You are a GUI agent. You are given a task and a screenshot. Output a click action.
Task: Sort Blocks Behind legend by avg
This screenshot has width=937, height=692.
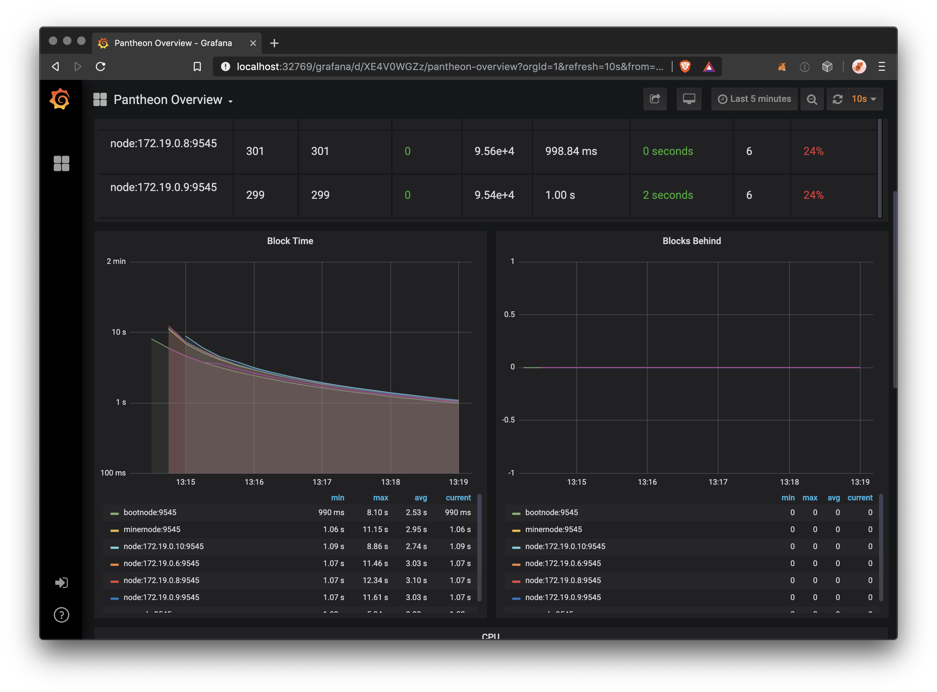[833, 498]
